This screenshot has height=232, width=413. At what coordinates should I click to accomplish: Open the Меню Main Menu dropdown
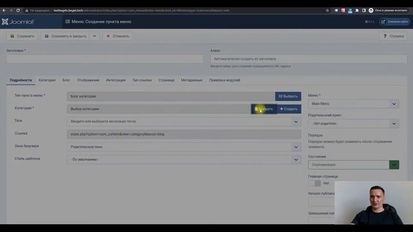click(x=354, y=104)
